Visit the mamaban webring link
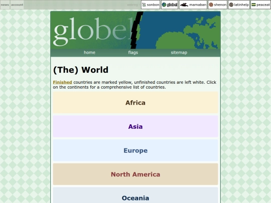 tap(193, 5)
